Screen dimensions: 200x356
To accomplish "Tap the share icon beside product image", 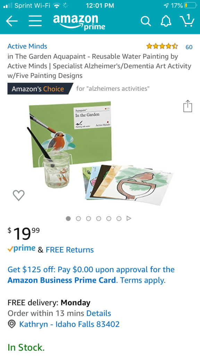I will click(187, 106).
